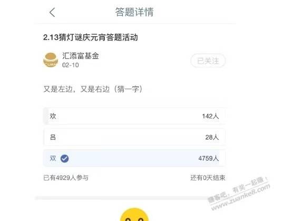Tap the 还有0天结束 remaining time text
Image resolution: width=283 pixels, height=221 pixels.
(208, 178)
